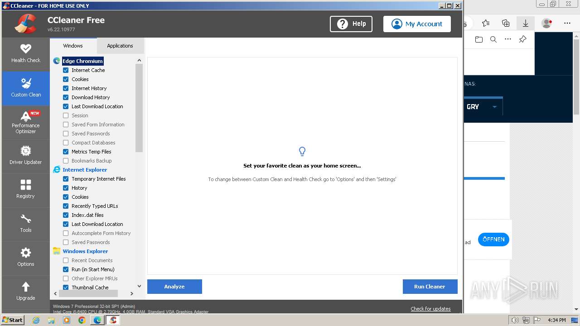Click ÖFFNEN button in Edge window
This screenshot has height=326, width=580.
point(493,240)
